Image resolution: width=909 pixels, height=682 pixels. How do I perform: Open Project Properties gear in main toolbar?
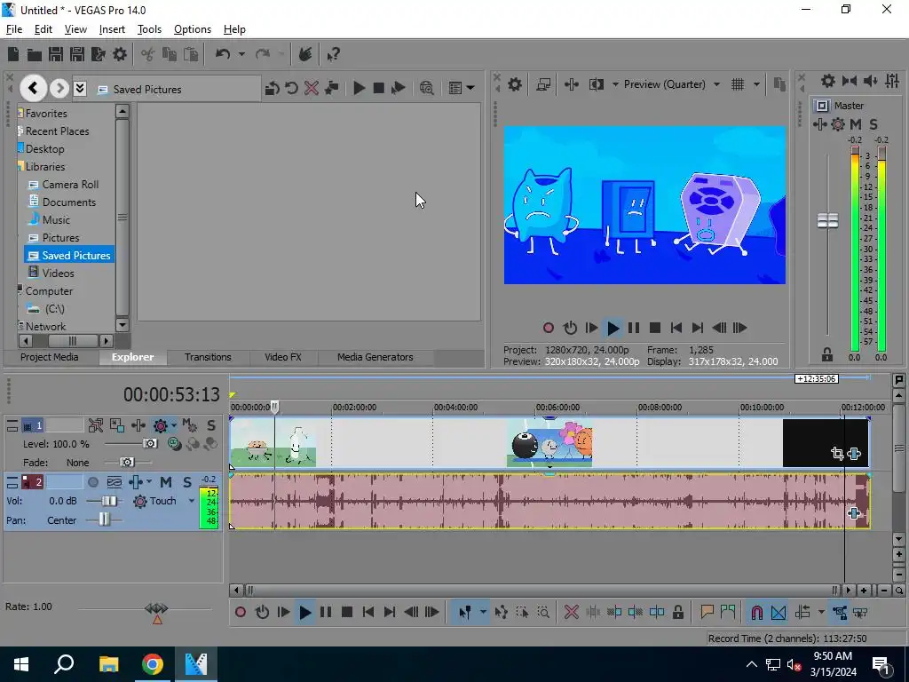click(120, 54)
